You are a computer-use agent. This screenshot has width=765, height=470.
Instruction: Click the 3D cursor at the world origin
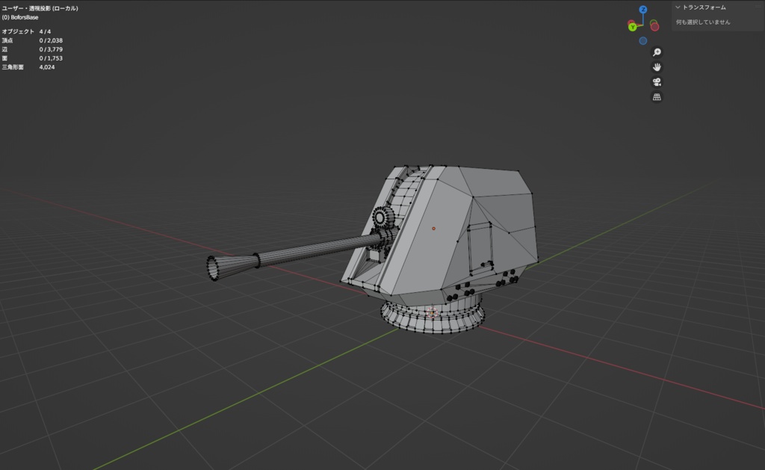(432, 312)
